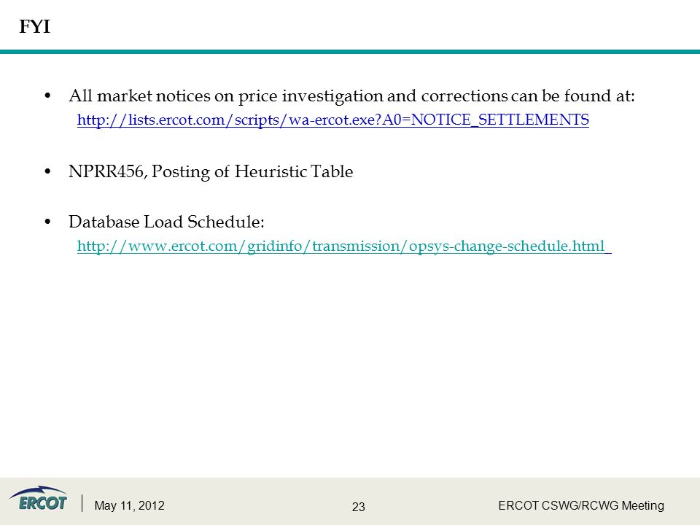Screen dimensions: 700x525
Task: Click the bullet dot before 'All market notices'
Action: click(48, 96)
